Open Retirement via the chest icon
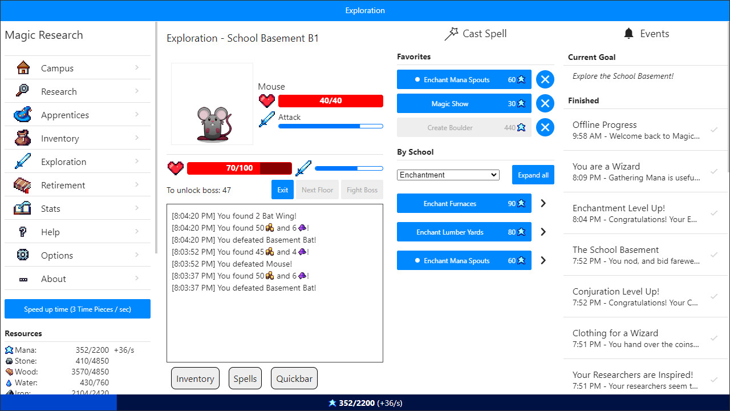The image size is (730, 411). click(22, 184)
